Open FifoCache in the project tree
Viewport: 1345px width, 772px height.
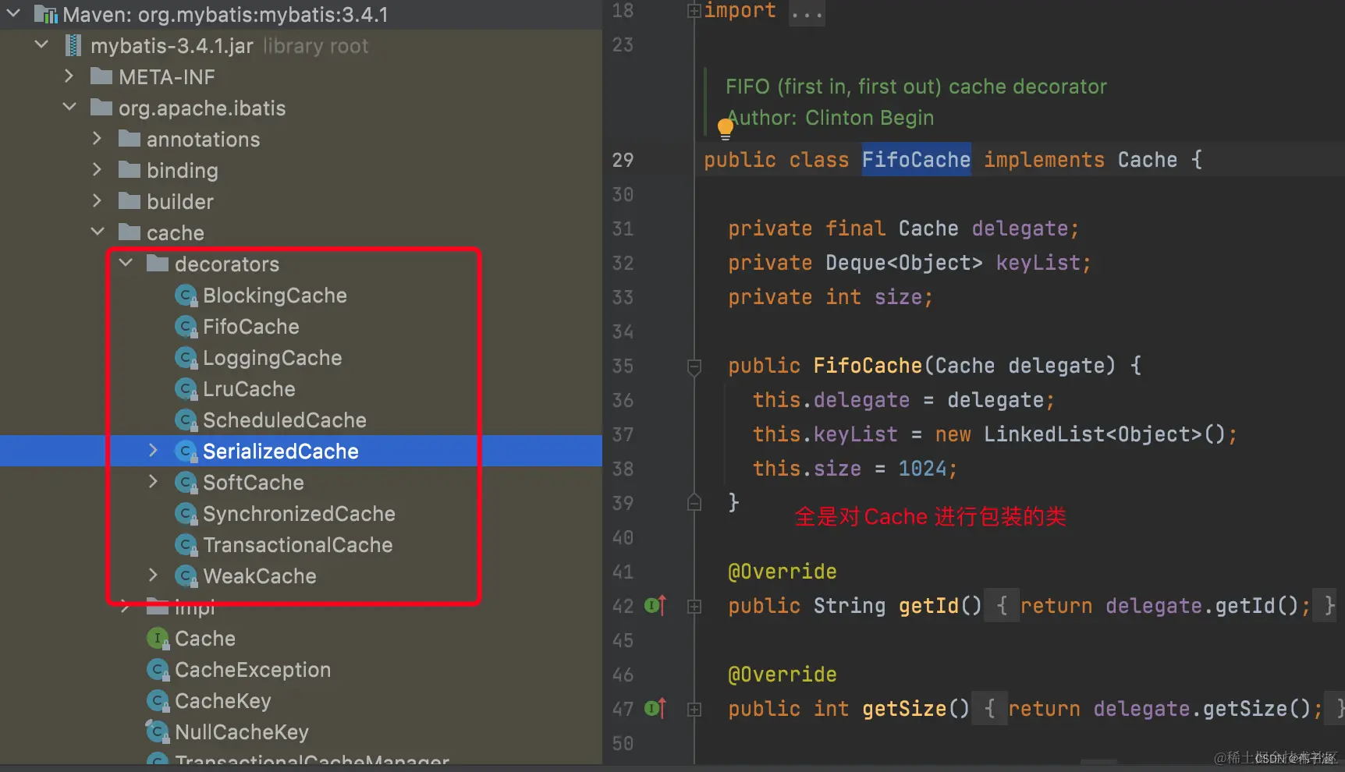click(x=251, y=327)
